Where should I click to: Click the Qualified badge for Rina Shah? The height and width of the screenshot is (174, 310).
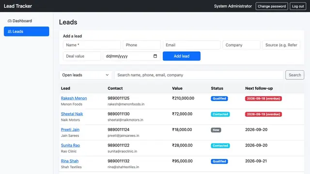[x=219, y=161]
